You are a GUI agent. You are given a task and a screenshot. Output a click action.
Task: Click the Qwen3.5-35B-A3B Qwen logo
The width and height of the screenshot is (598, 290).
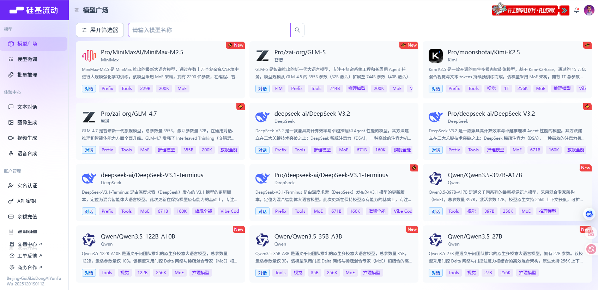262,240
